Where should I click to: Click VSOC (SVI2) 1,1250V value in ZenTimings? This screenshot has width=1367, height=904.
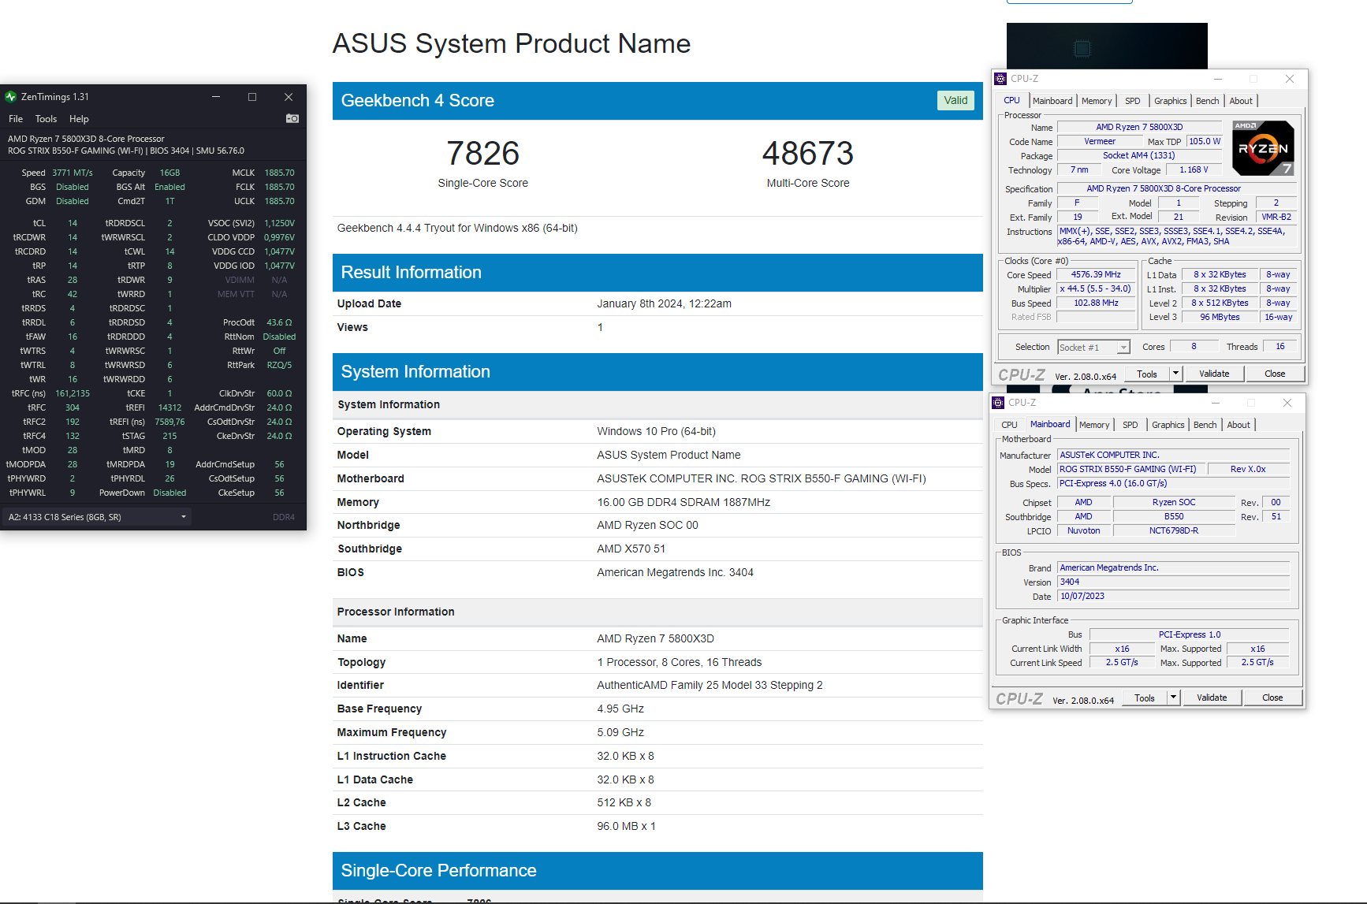point(279,223)
